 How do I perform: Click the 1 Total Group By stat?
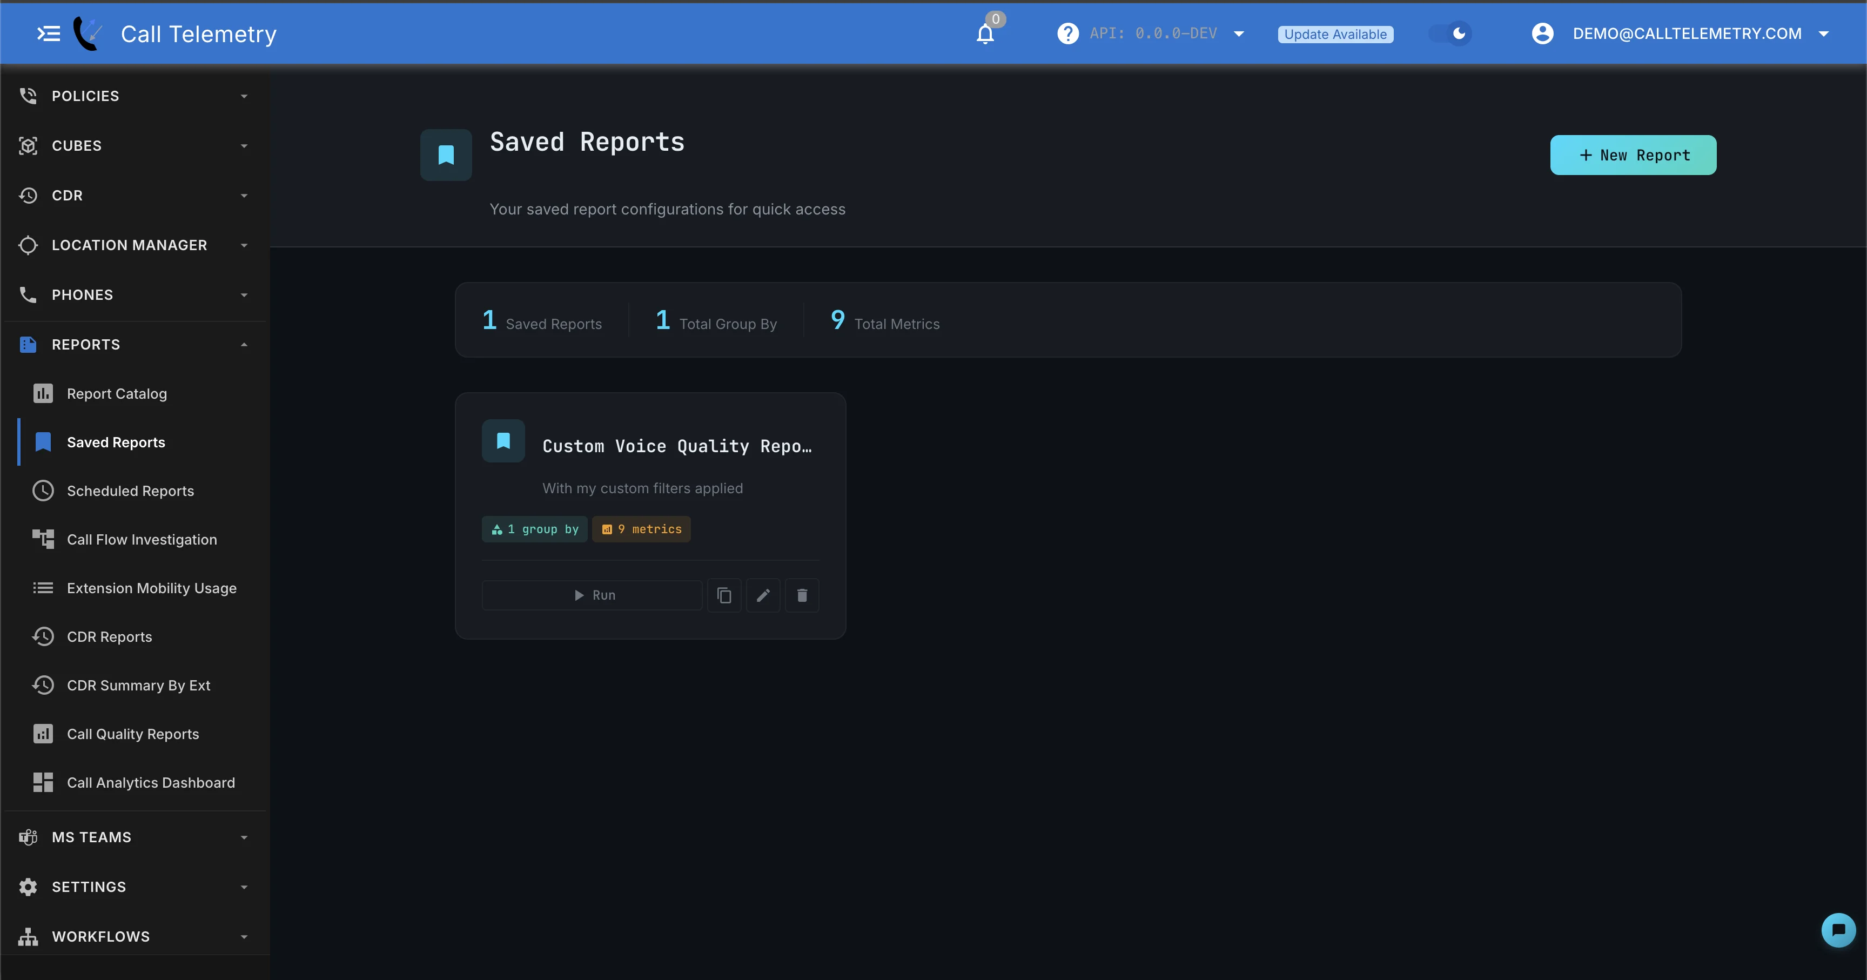(716, 321)
